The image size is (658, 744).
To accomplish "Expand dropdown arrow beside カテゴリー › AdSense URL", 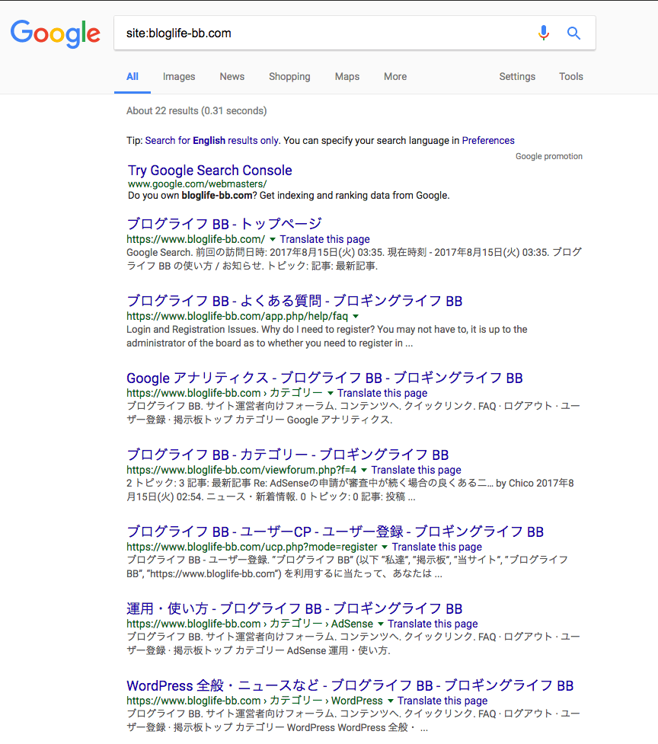I will coord(381,624).
